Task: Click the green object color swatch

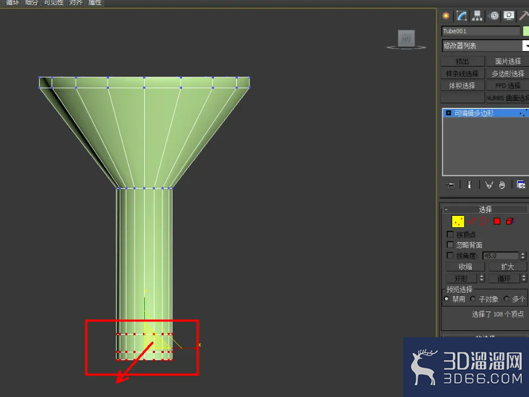Action: click(526, 31)
